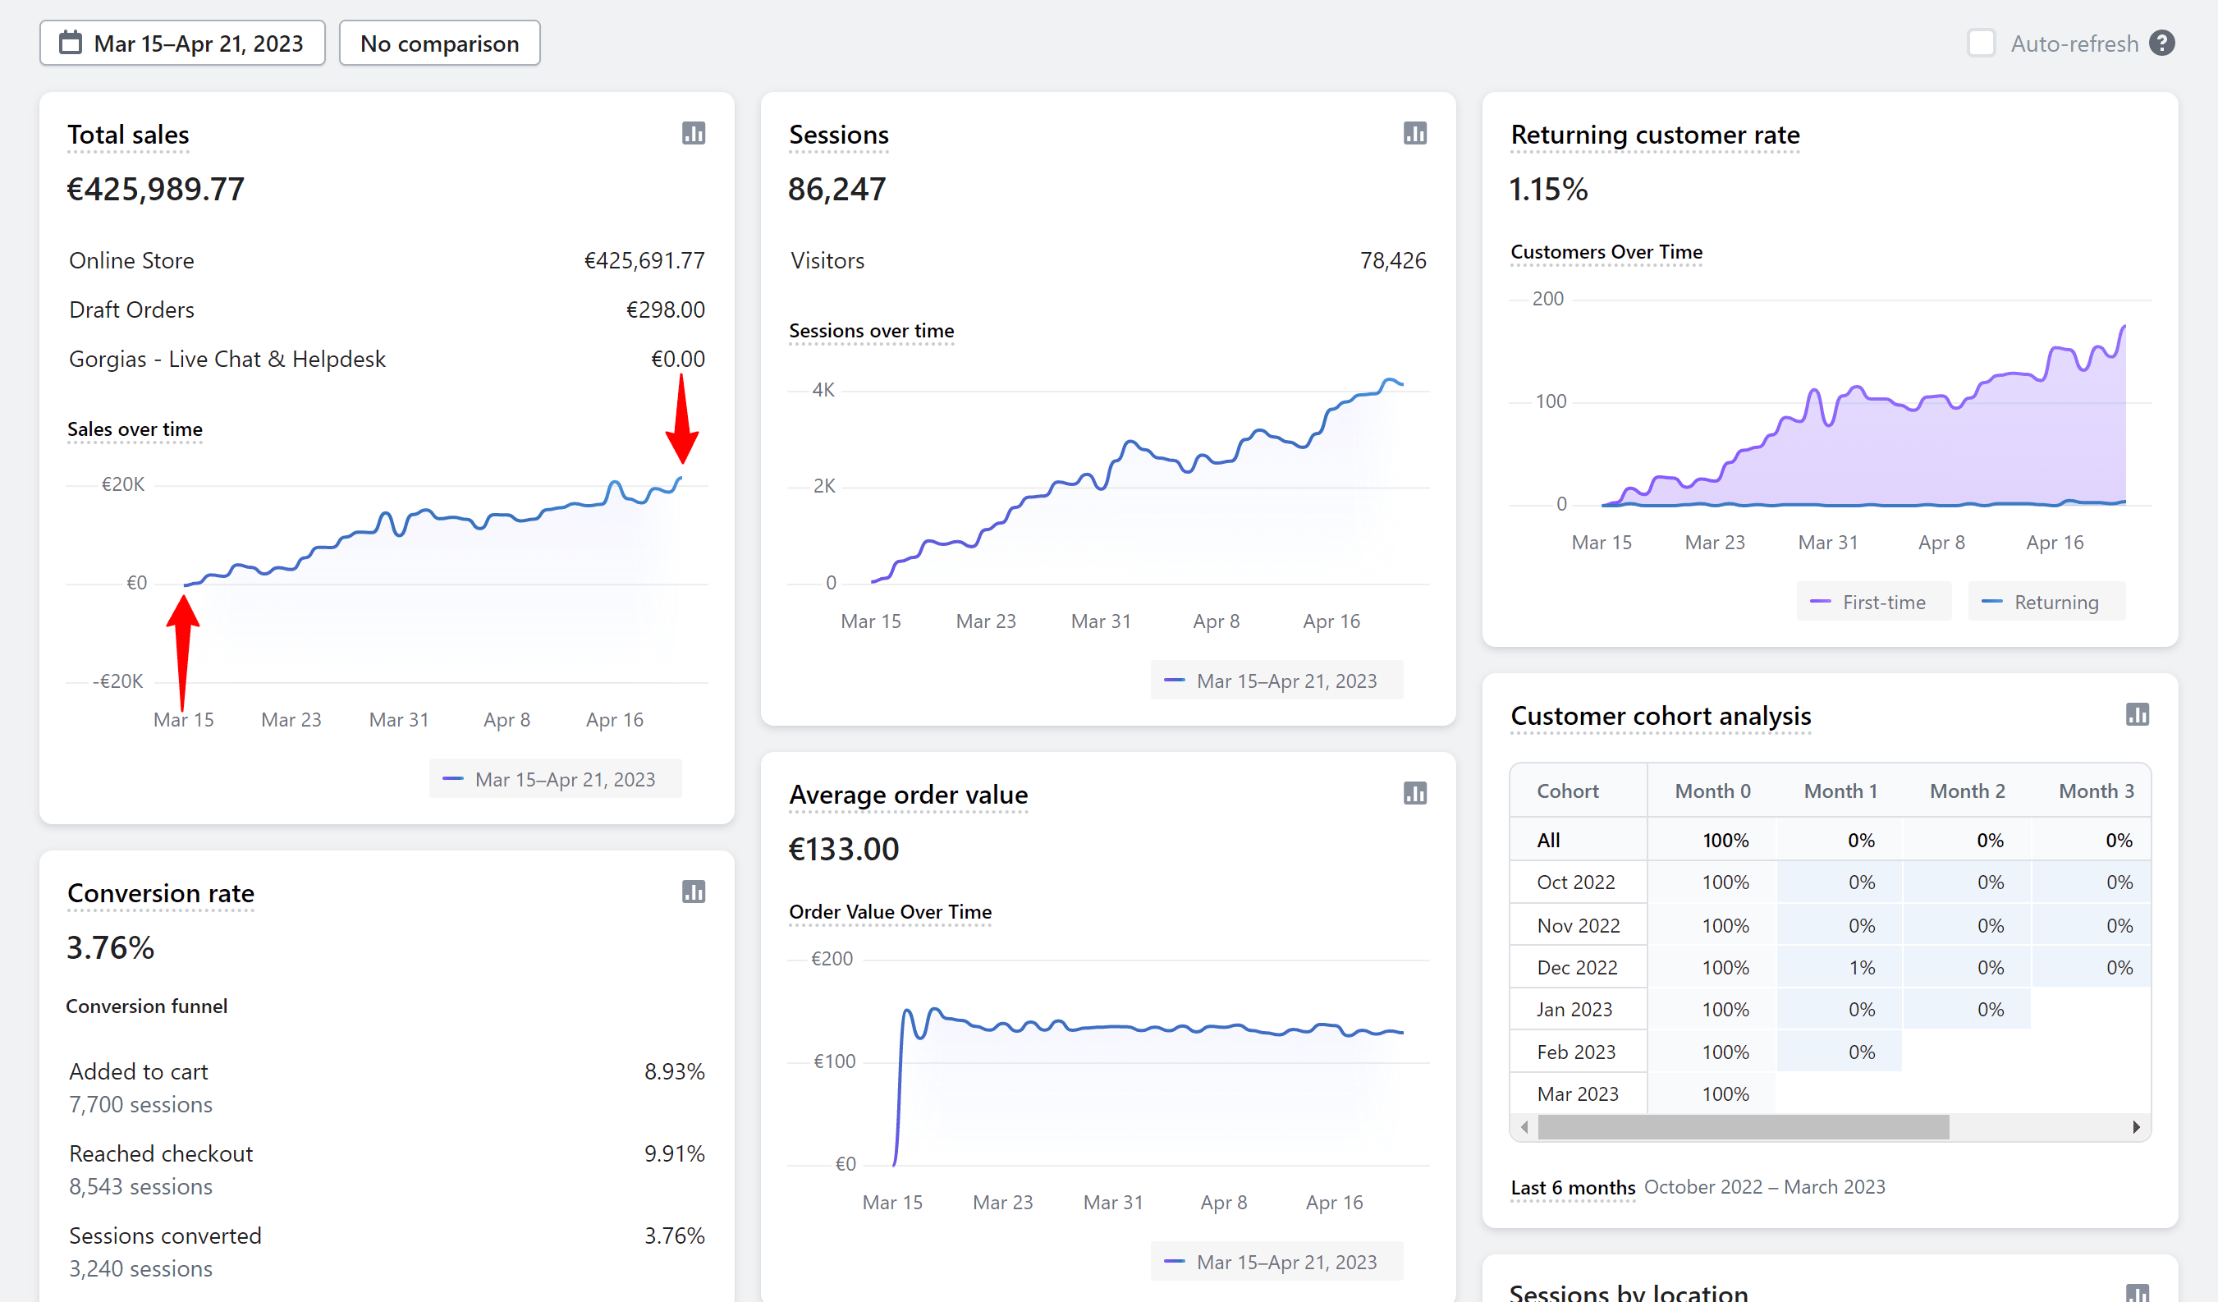Image resolution: width=2218 pixels, height=1302 pixels.
Task: Open the No comparison dropdown
Action: (x=439, y=44)
